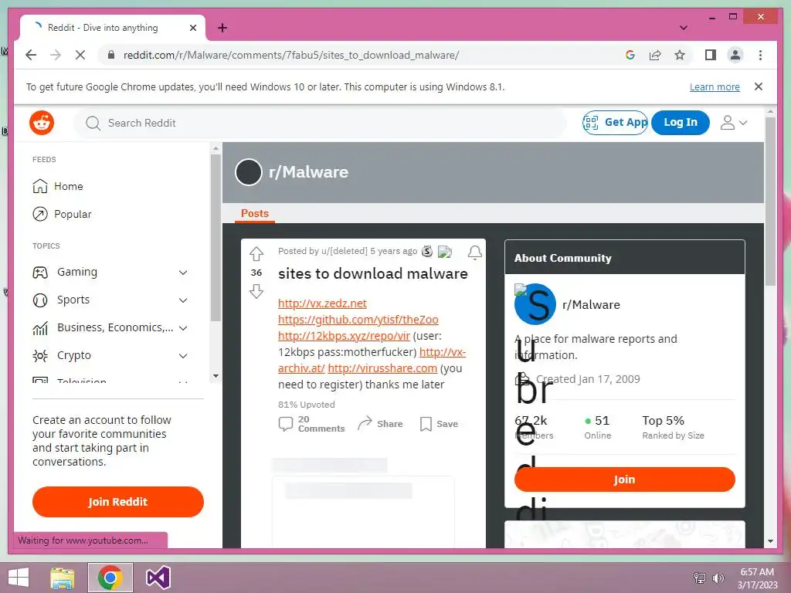The image size is (791, 593).
Task: Open Visual Studio from taskbar
Action: tap(158, 578)
